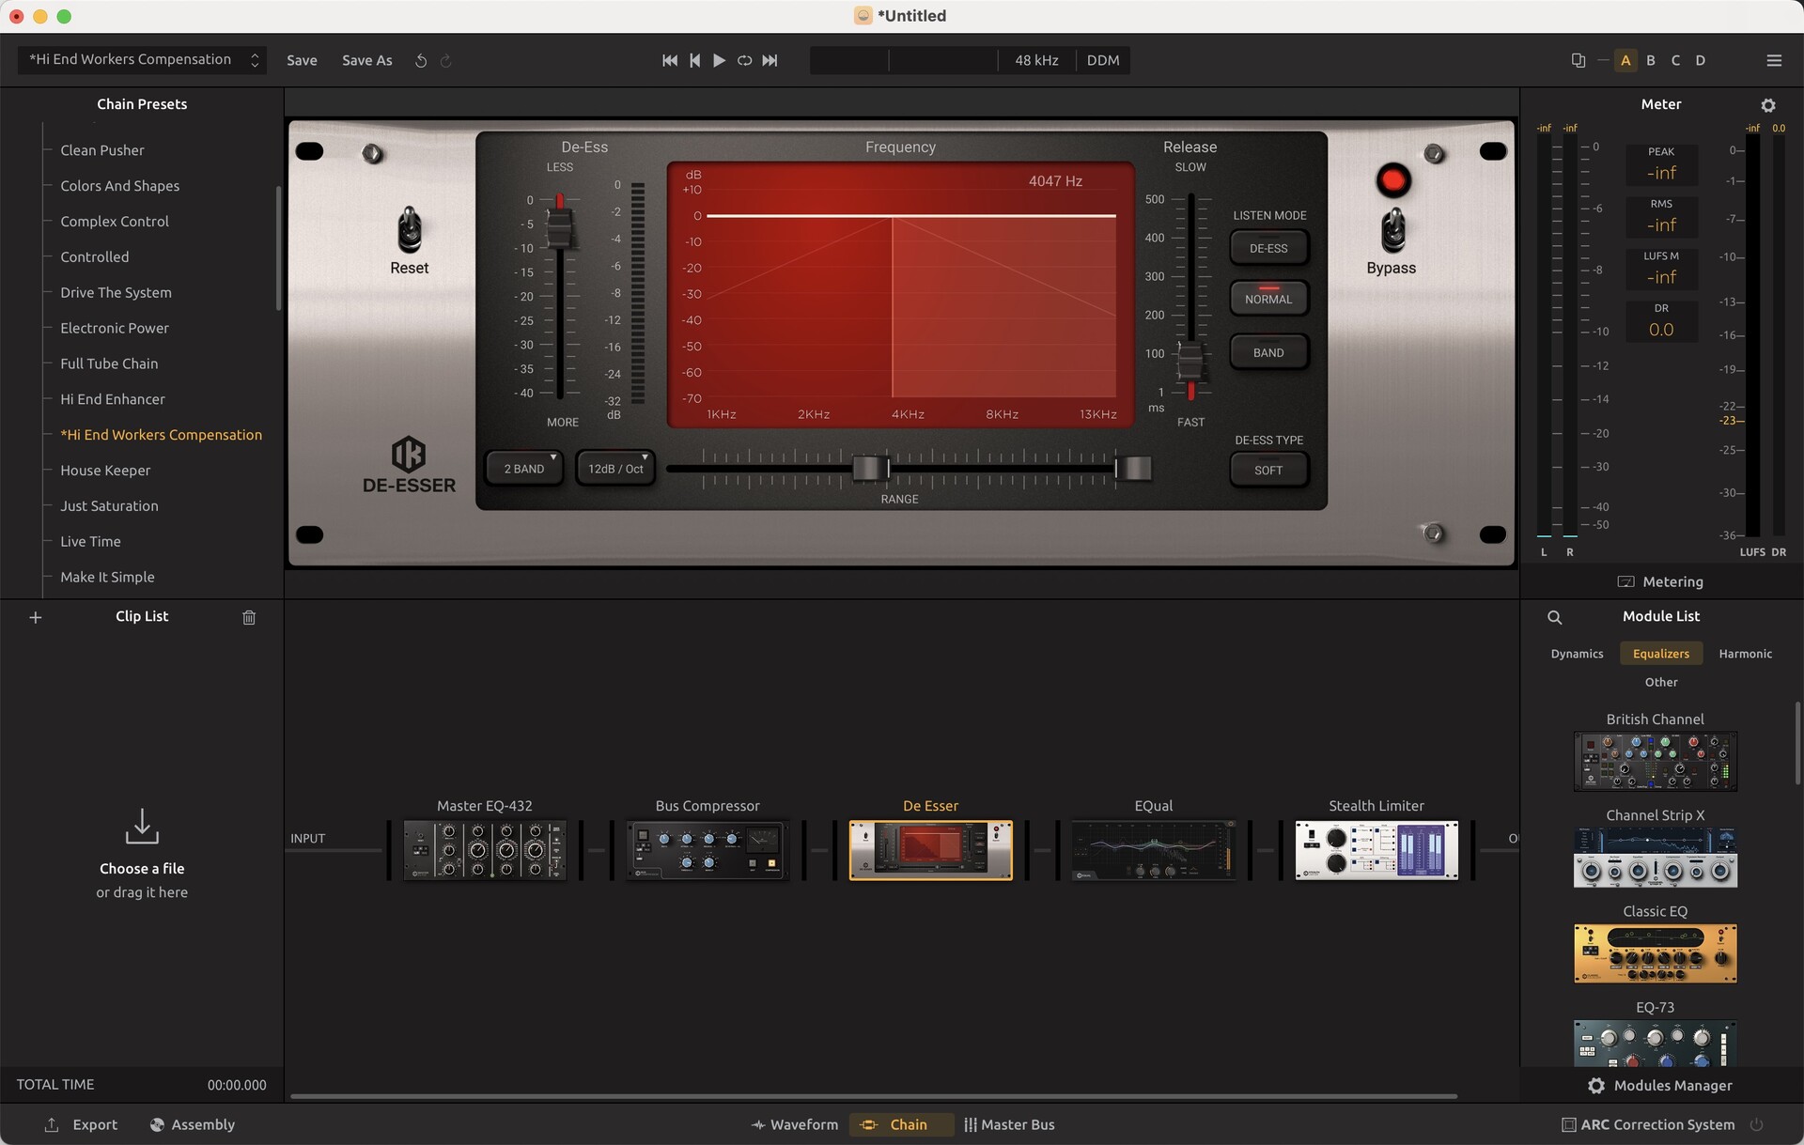Enable the BAND listen mode
This screenshot has height=1145, width=1804.
1267,353
